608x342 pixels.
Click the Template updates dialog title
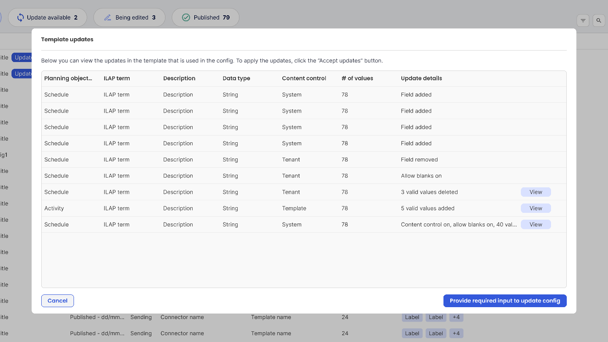67,40
